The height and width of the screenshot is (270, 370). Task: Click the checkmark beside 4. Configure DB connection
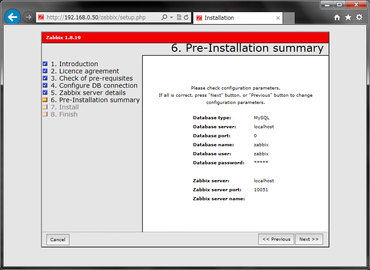45,85
